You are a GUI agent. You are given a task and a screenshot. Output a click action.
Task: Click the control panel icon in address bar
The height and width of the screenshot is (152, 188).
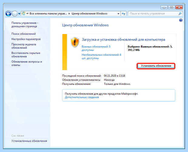[x=24, y=13]
